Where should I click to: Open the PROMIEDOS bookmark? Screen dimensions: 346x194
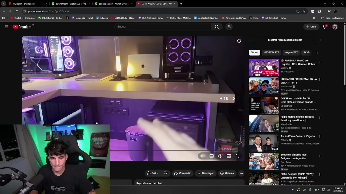point(50,18)
